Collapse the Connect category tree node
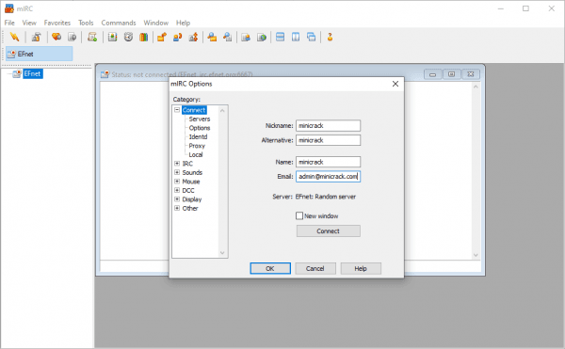This screenshot has height=349, width=565. (x=177, y=110)
